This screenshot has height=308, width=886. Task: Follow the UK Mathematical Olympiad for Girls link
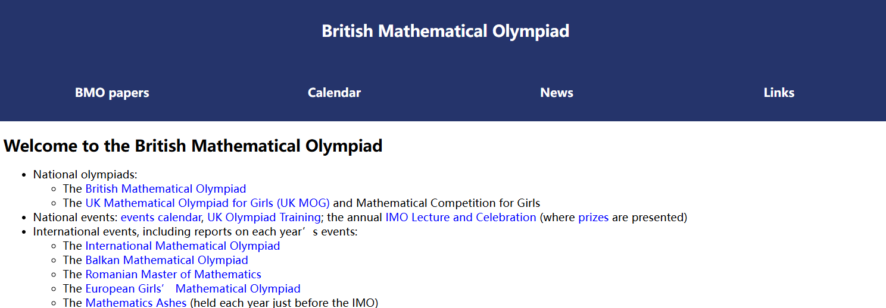[207, 203]
